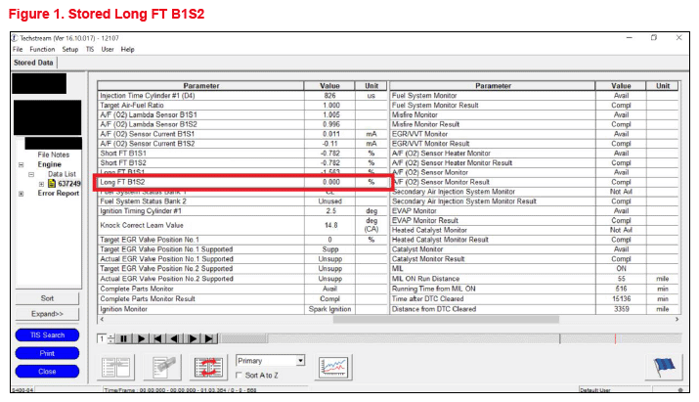Enable the Sort A to Z checkbox
699x402 pixels.
[240, 376]
